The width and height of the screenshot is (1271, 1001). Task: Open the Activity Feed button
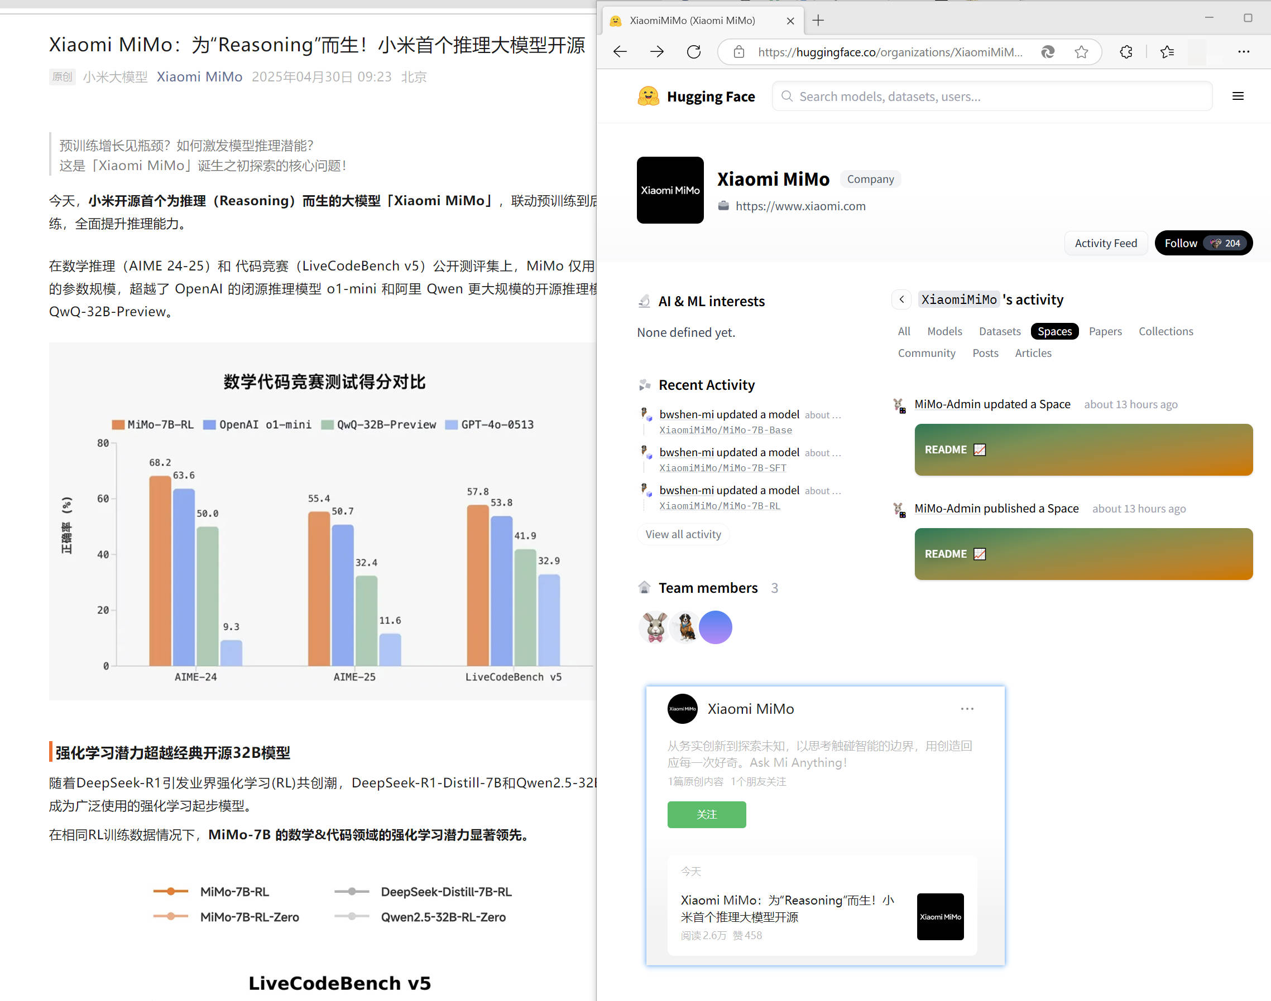click(1106, 243)
